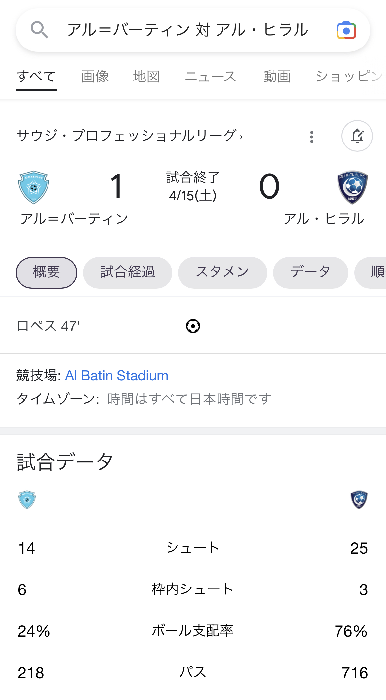Image resolution: width=386 pixels, height=700 pixels.
Task: Toggle match notification bell
Action: 357,136
